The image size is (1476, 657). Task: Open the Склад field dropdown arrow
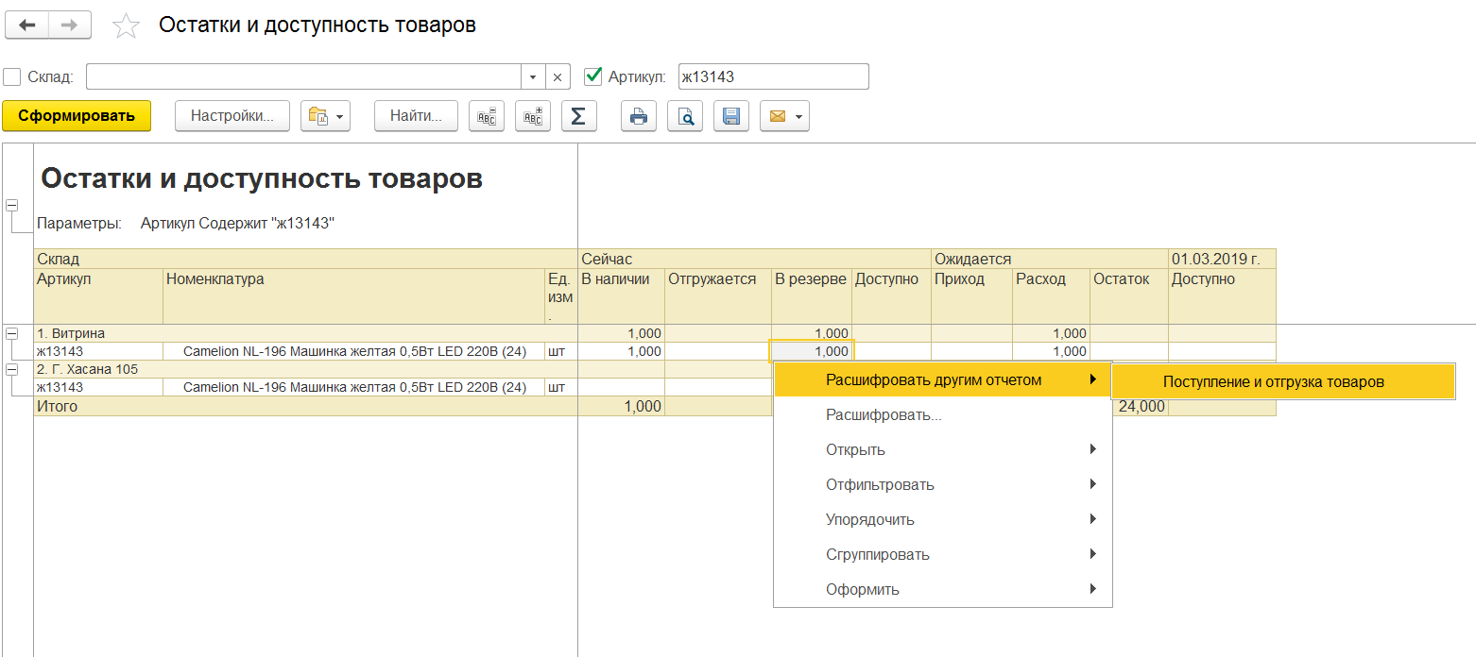click(x=533, y=77)
